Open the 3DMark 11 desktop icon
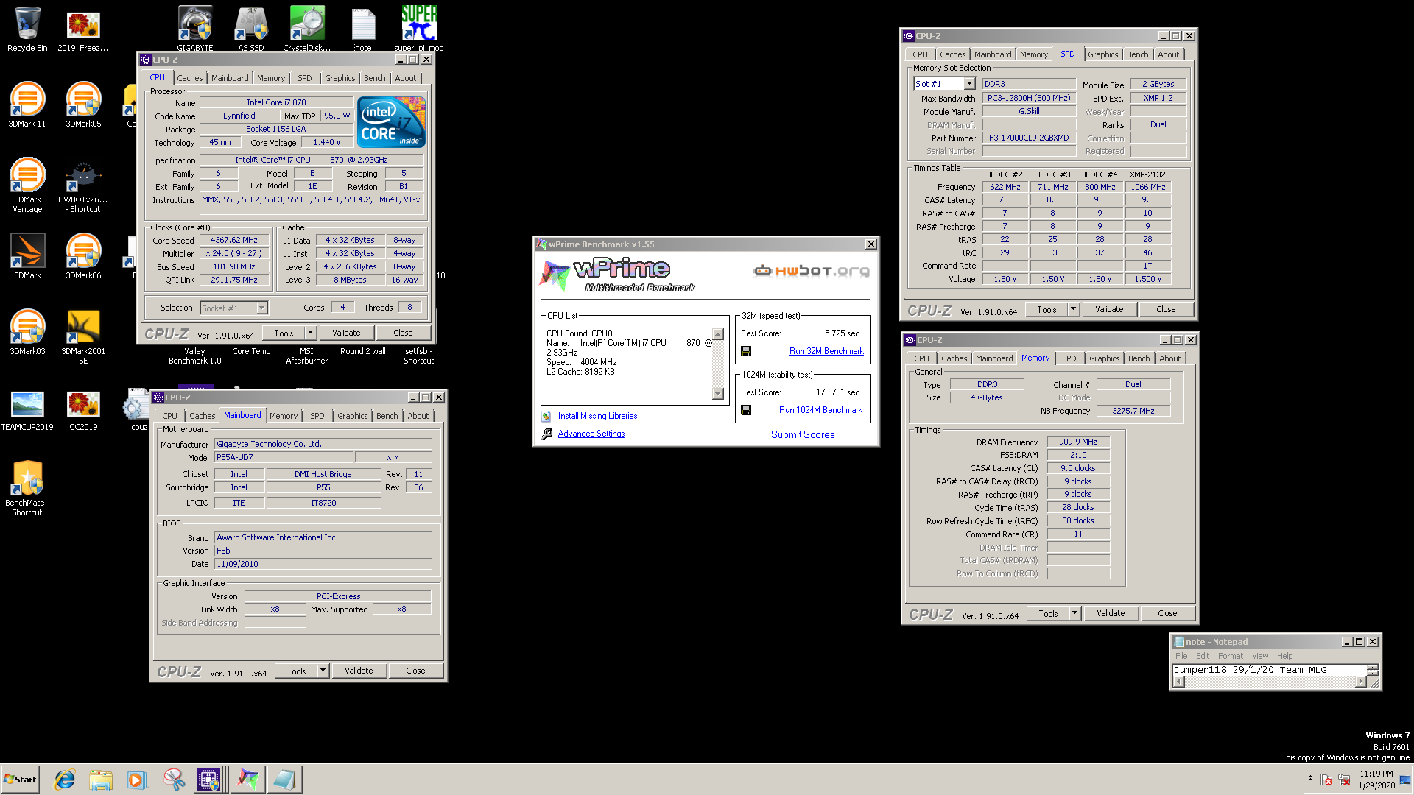1414x795 pixels. pyautogui.click(x=27, y=105)
